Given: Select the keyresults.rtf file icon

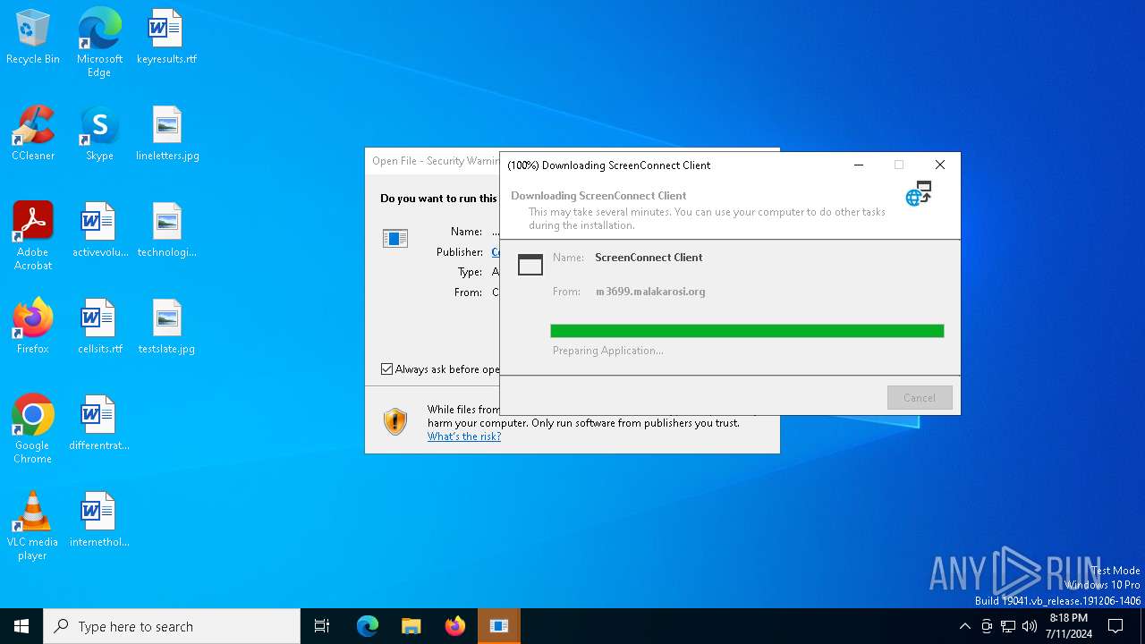Looking at the screenshot, I should (x=166, y=38).
